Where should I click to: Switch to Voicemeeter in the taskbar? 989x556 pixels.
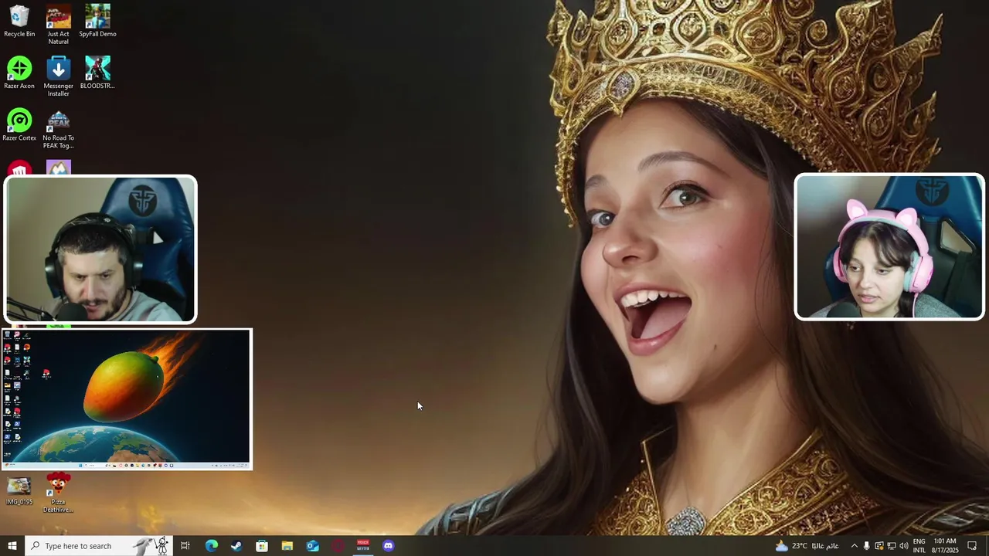[363, 546]
